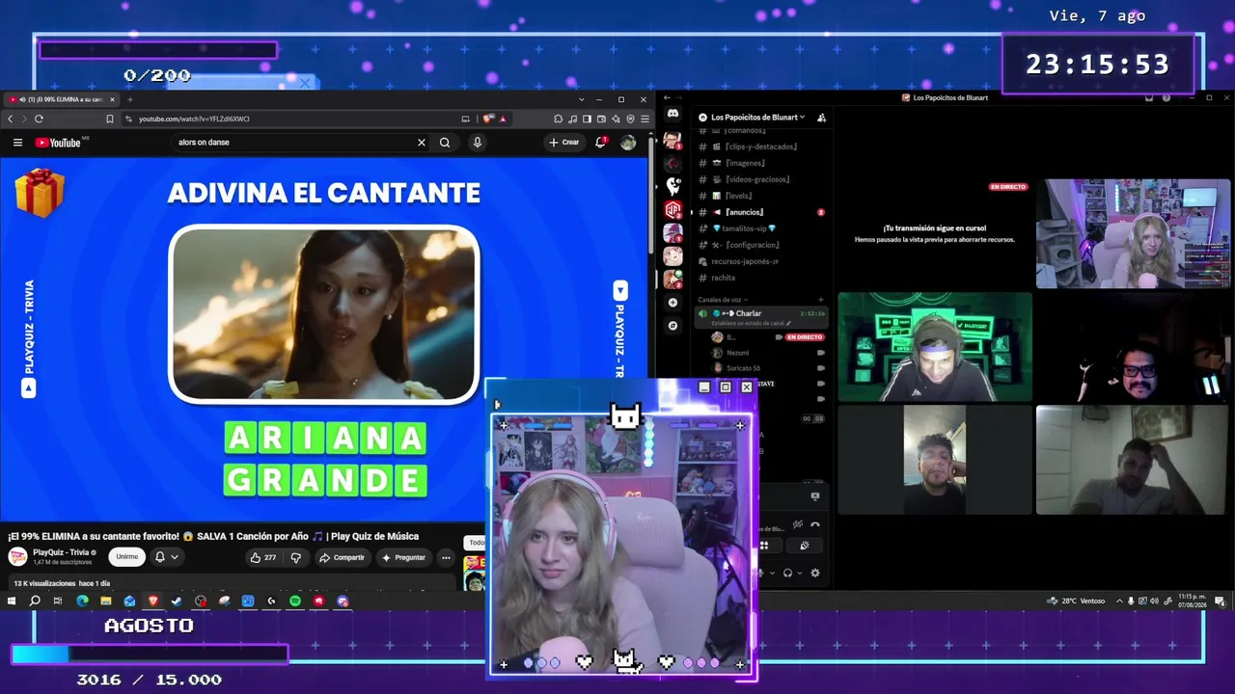This screenshot has width=1235, height=694.
Task: Show hidden system tray icons chevron
Action: tap(1119, 601)
